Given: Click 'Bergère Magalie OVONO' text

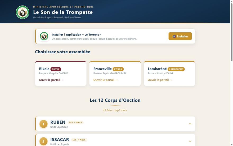Looking at the screenshot, I should point(53,74).
